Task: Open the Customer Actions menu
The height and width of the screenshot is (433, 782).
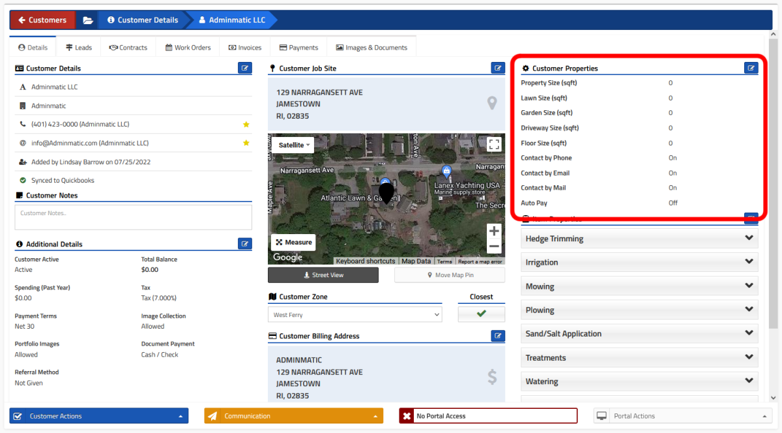Action: click(x=99, y=415)
